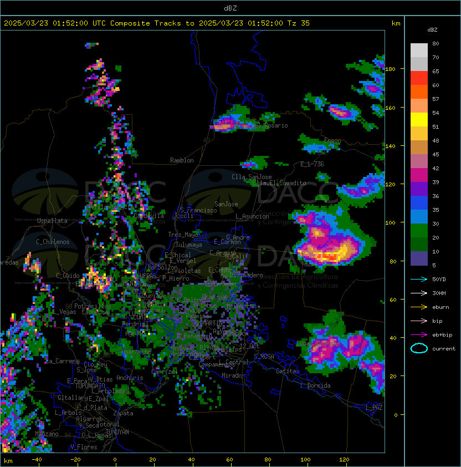
Task: Click the 'L_Asuncion' map label
Action: tap(252, 216)
